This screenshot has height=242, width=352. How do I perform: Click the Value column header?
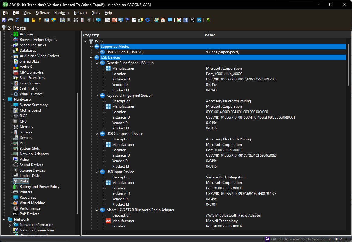pos(210,35)
